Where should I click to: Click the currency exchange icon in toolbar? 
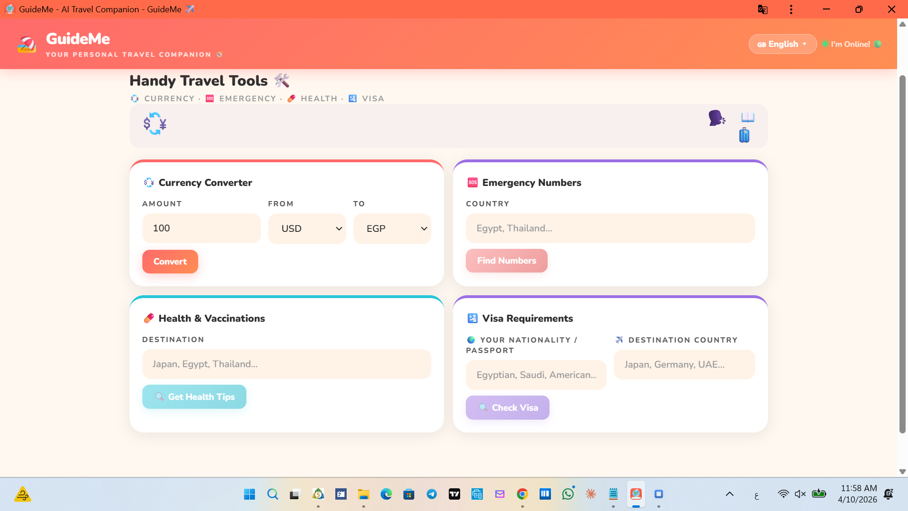155,124
